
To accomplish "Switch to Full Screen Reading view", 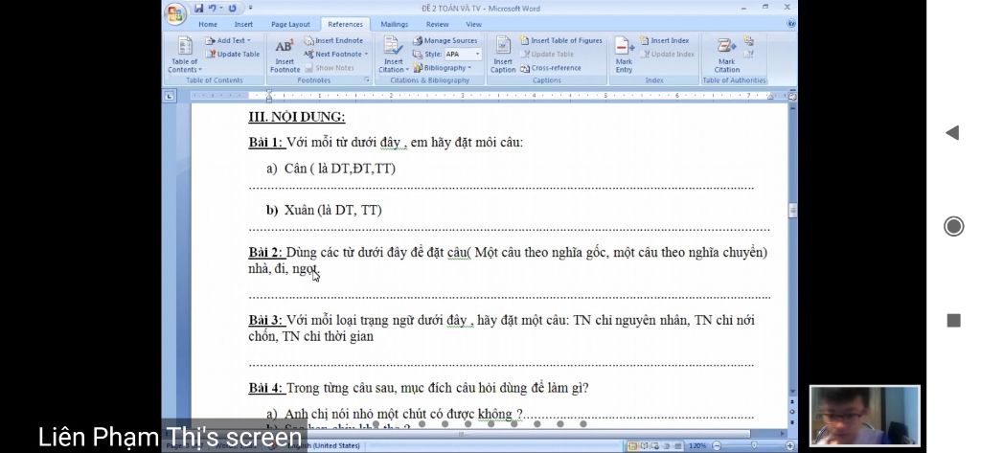I will (645, 445).
